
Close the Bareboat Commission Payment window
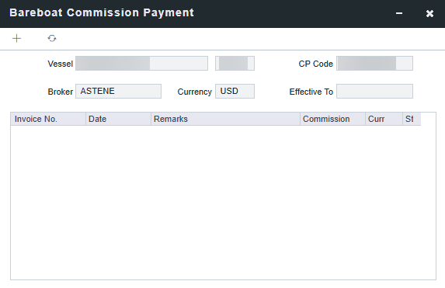tap(429, 13)
